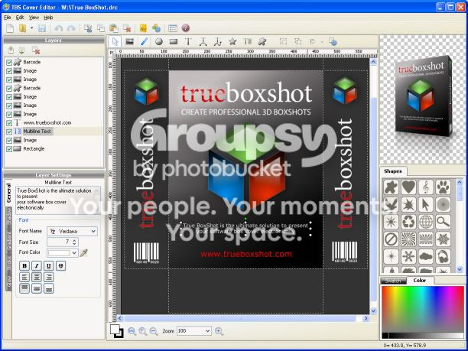Open the View menu
This screenshot has width=468, height=351.
(x=34, y=18)
